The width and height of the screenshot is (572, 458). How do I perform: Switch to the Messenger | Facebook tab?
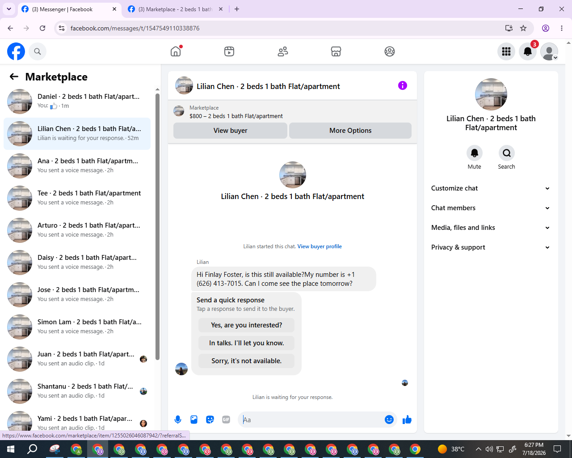[69, 9]
